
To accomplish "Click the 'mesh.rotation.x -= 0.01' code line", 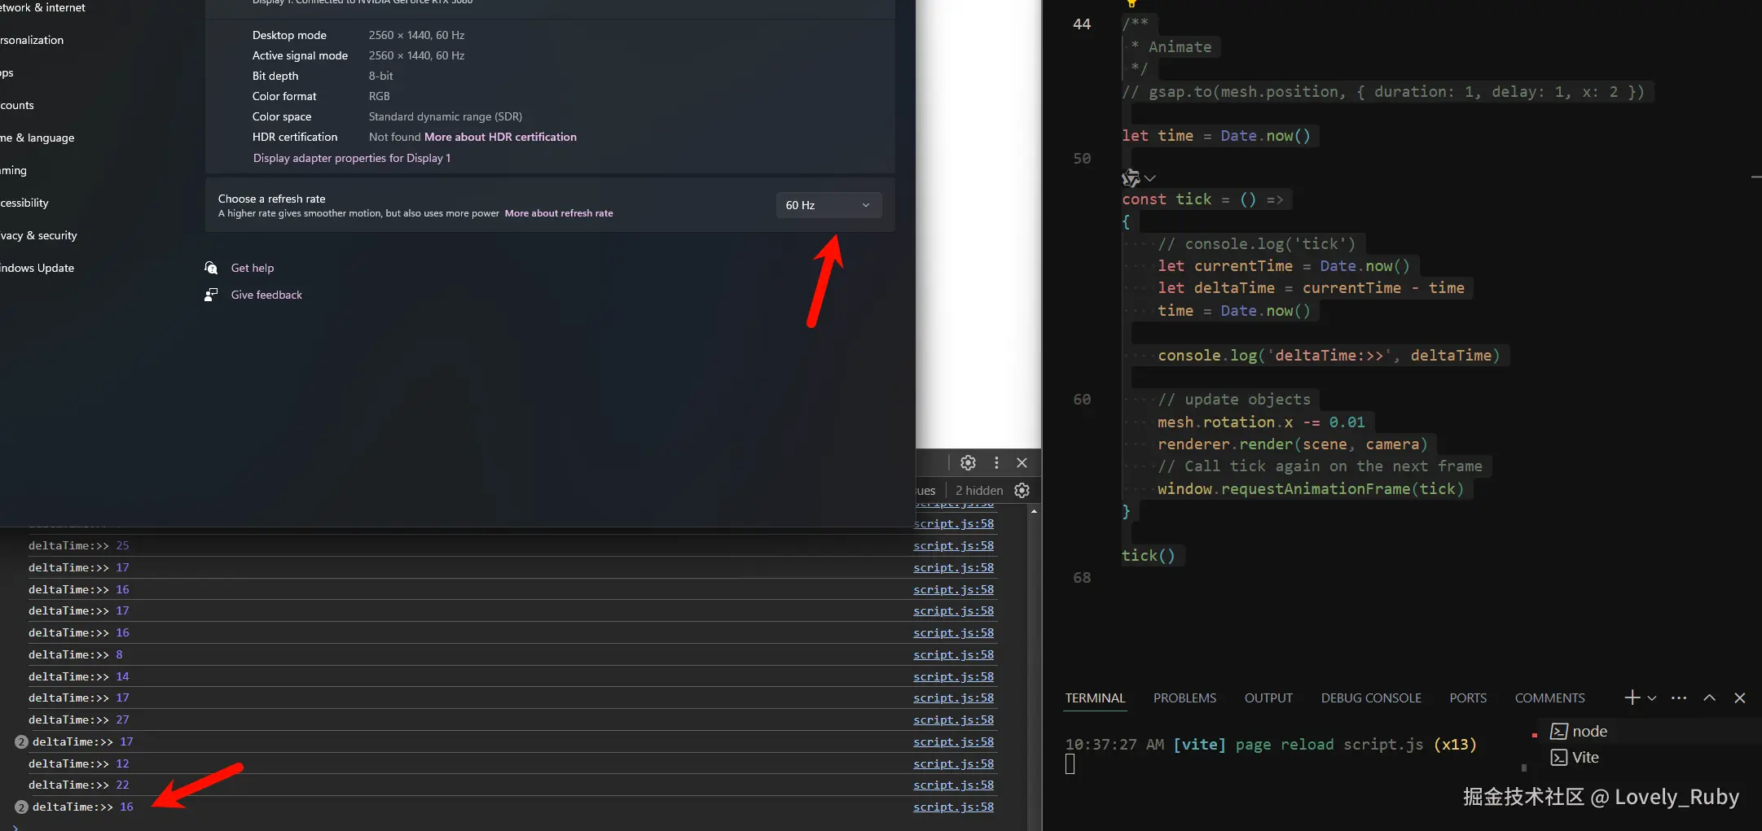I will click(1261, 422).
